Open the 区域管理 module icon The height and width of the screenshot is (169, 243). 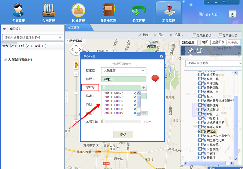tap(78, 11)
